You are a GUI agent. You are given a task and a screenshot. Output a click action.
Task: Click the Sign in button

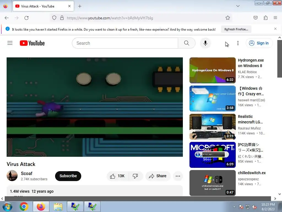[259, 43]
